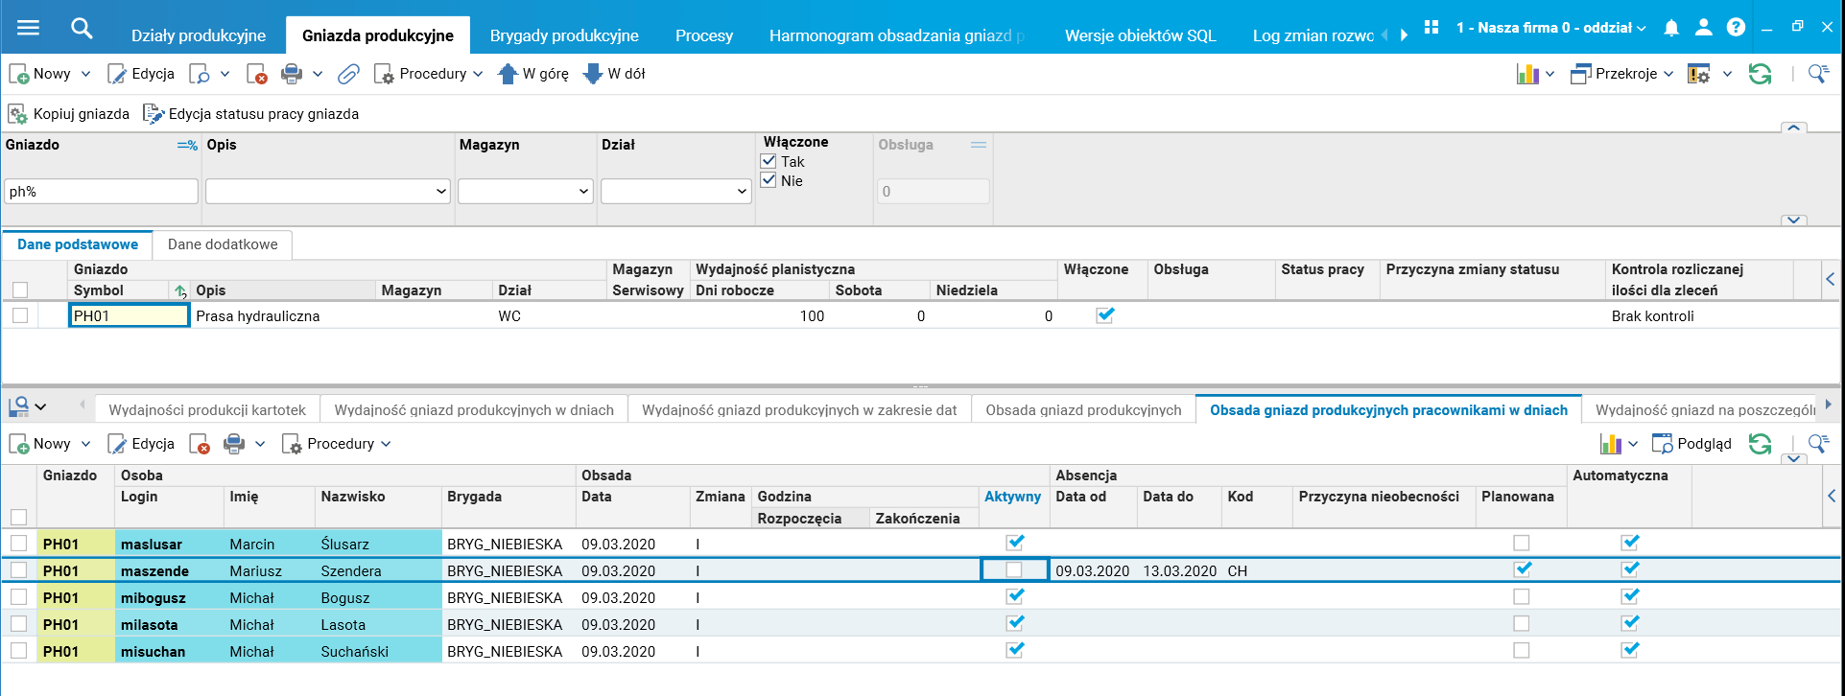Viewport: 1845px width, 696px height.
Task: Switch to the Działy produkcyjne tab
Action: click(x=199, y=35)
